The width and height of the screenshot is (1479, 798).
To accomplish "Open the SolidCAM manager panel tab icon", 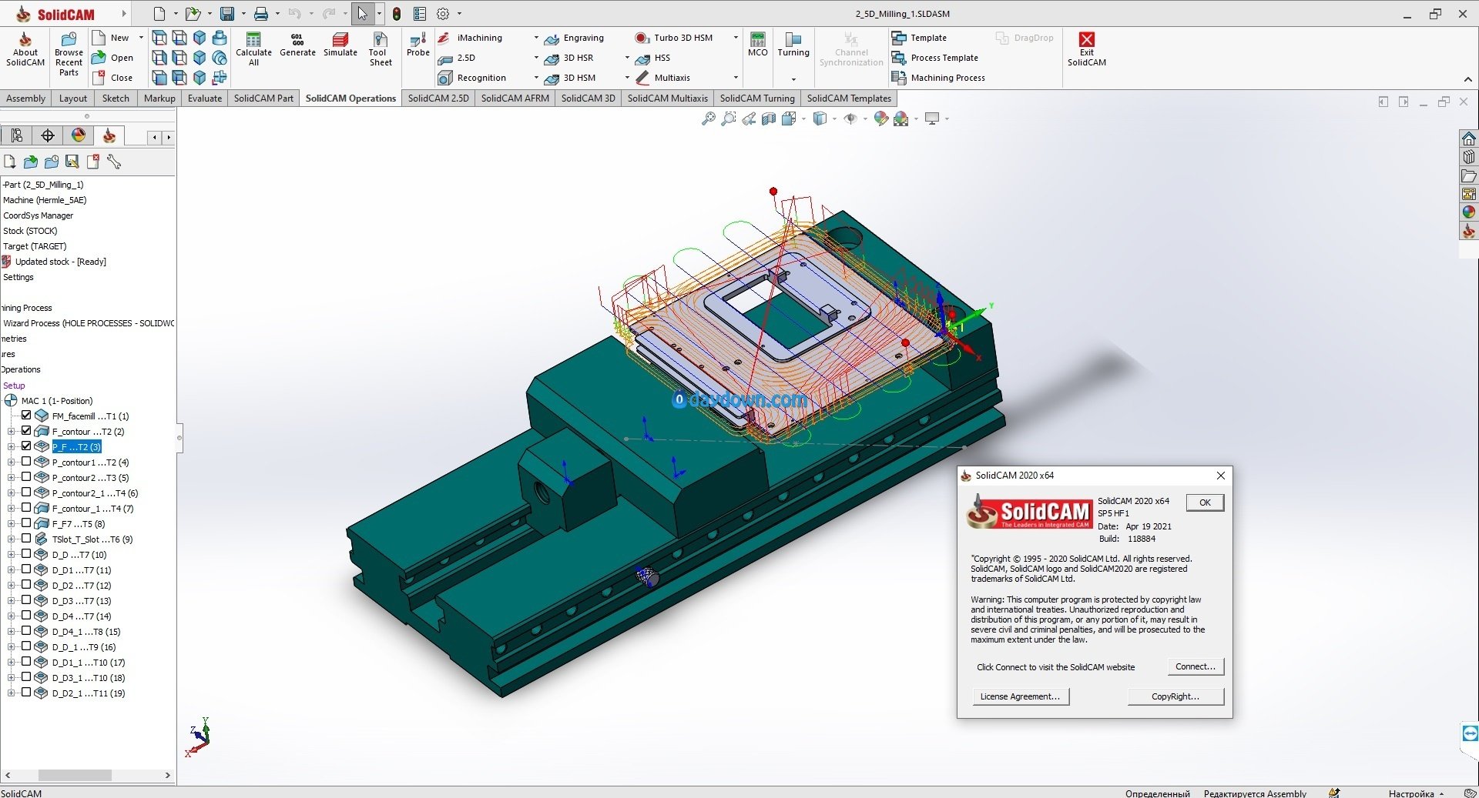I will pos(109,136).
